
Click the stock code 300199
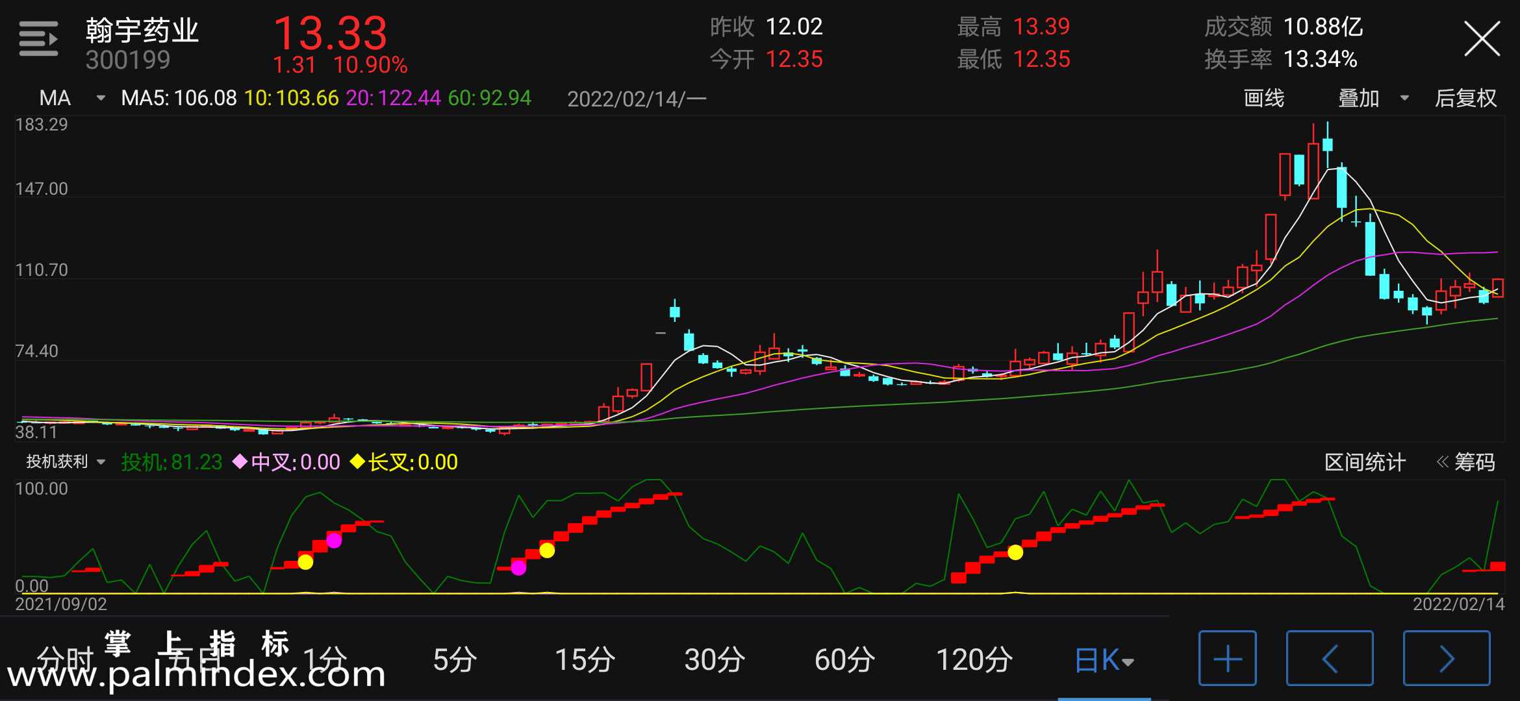[127, 60]
